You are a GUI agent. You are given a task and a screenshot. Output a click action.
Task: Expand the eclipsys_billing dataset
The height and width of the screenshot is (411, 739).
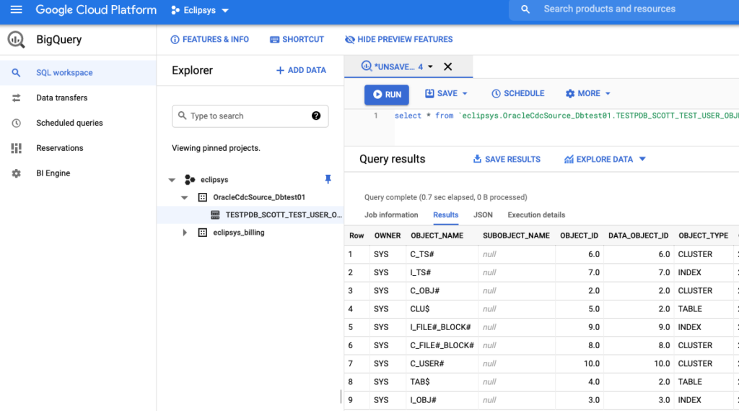pyautogui.click(x=185, y=233)
